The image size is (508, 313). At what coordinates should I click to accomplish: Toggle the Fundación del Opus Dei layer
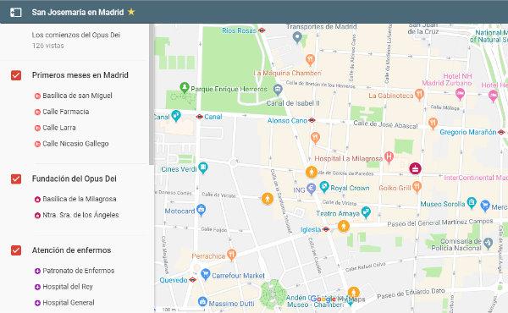pyautogui.click(x=16, y=178)
